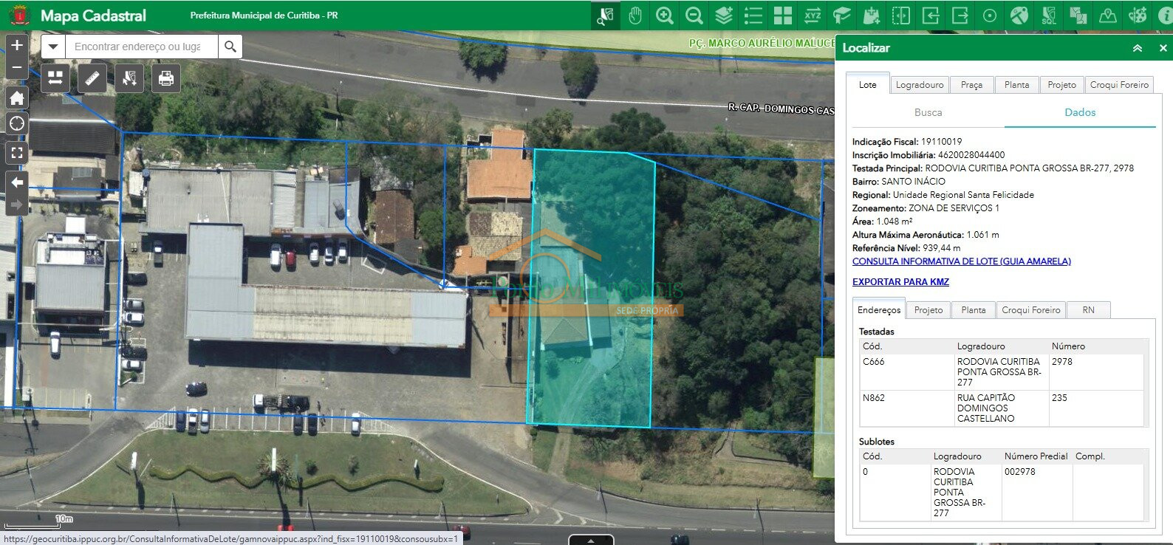Activate the magnifier Zoom In tool
This screenshot has width=1173, height=545.
[x=665, y=16]
